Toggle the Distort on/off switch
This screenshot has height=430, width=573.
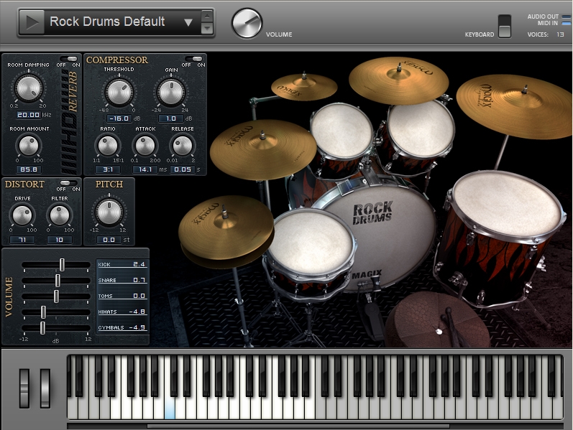[x=68, y=183]
